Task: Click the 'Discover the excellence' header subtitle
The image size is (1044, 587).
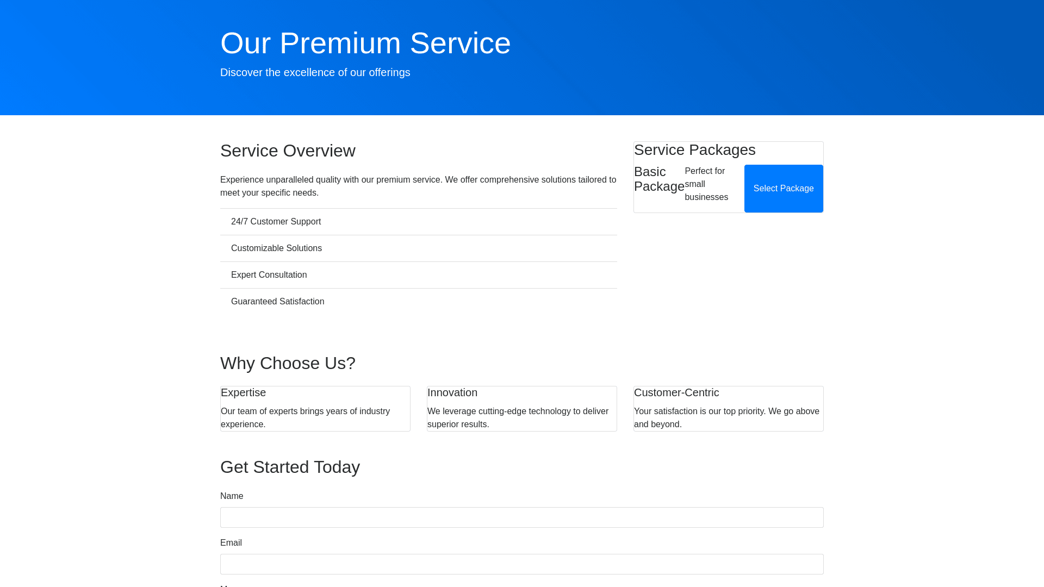Action: tap(315, 73)
